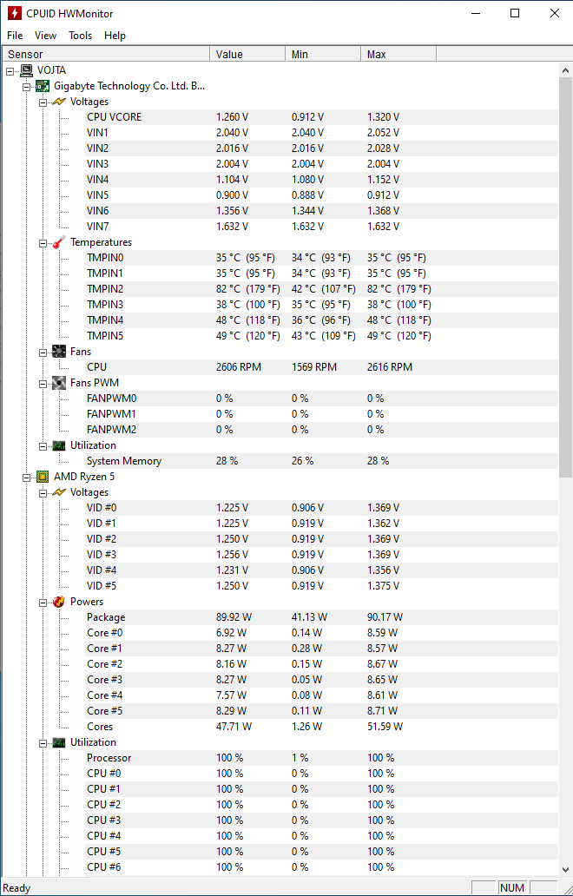This screenshot has height=896, width=573.
Task: Collapse the Temperatures section
Action: click(43, 242)
